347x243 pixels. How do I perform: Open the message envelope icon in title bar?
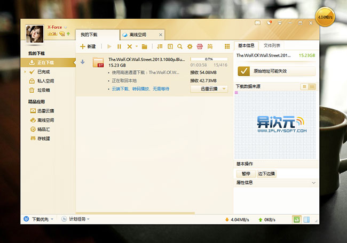pos(257,23)
